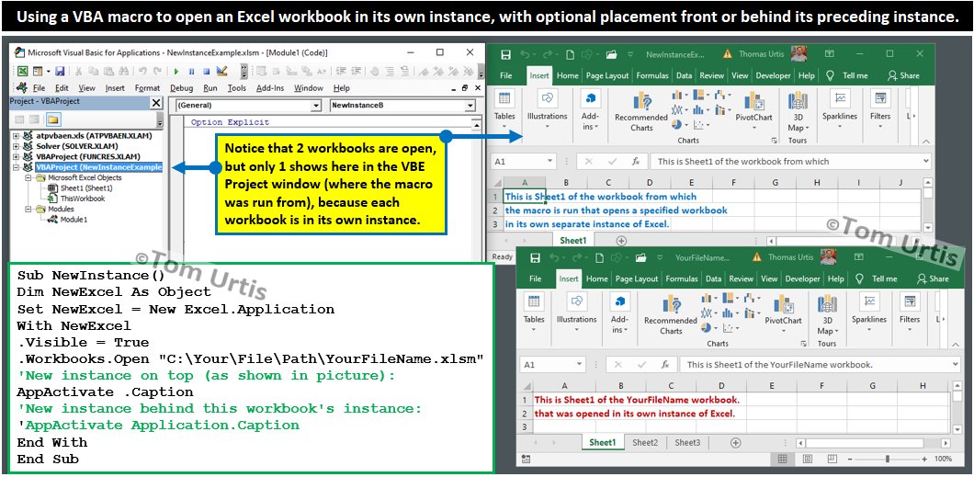Click Add-ins button in YourFileName ribbon
This screenshot has width=974, height=477.
tap(620, 314)
